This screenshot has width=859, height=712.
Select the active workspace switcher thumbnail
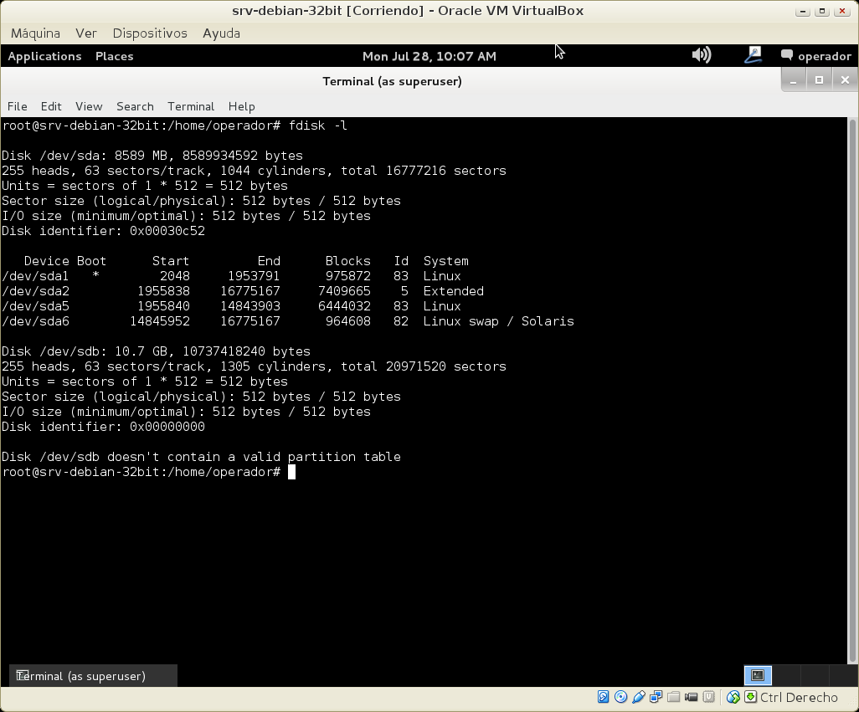coord(758,675)
